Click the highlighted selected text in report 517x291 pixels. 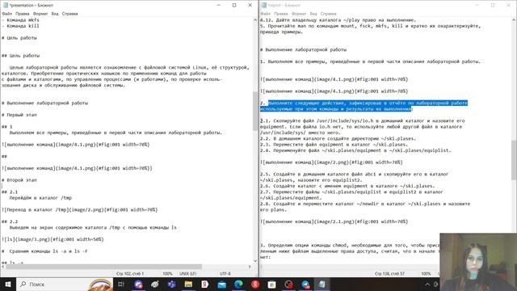pyautogui.click(x=364, y=106)
